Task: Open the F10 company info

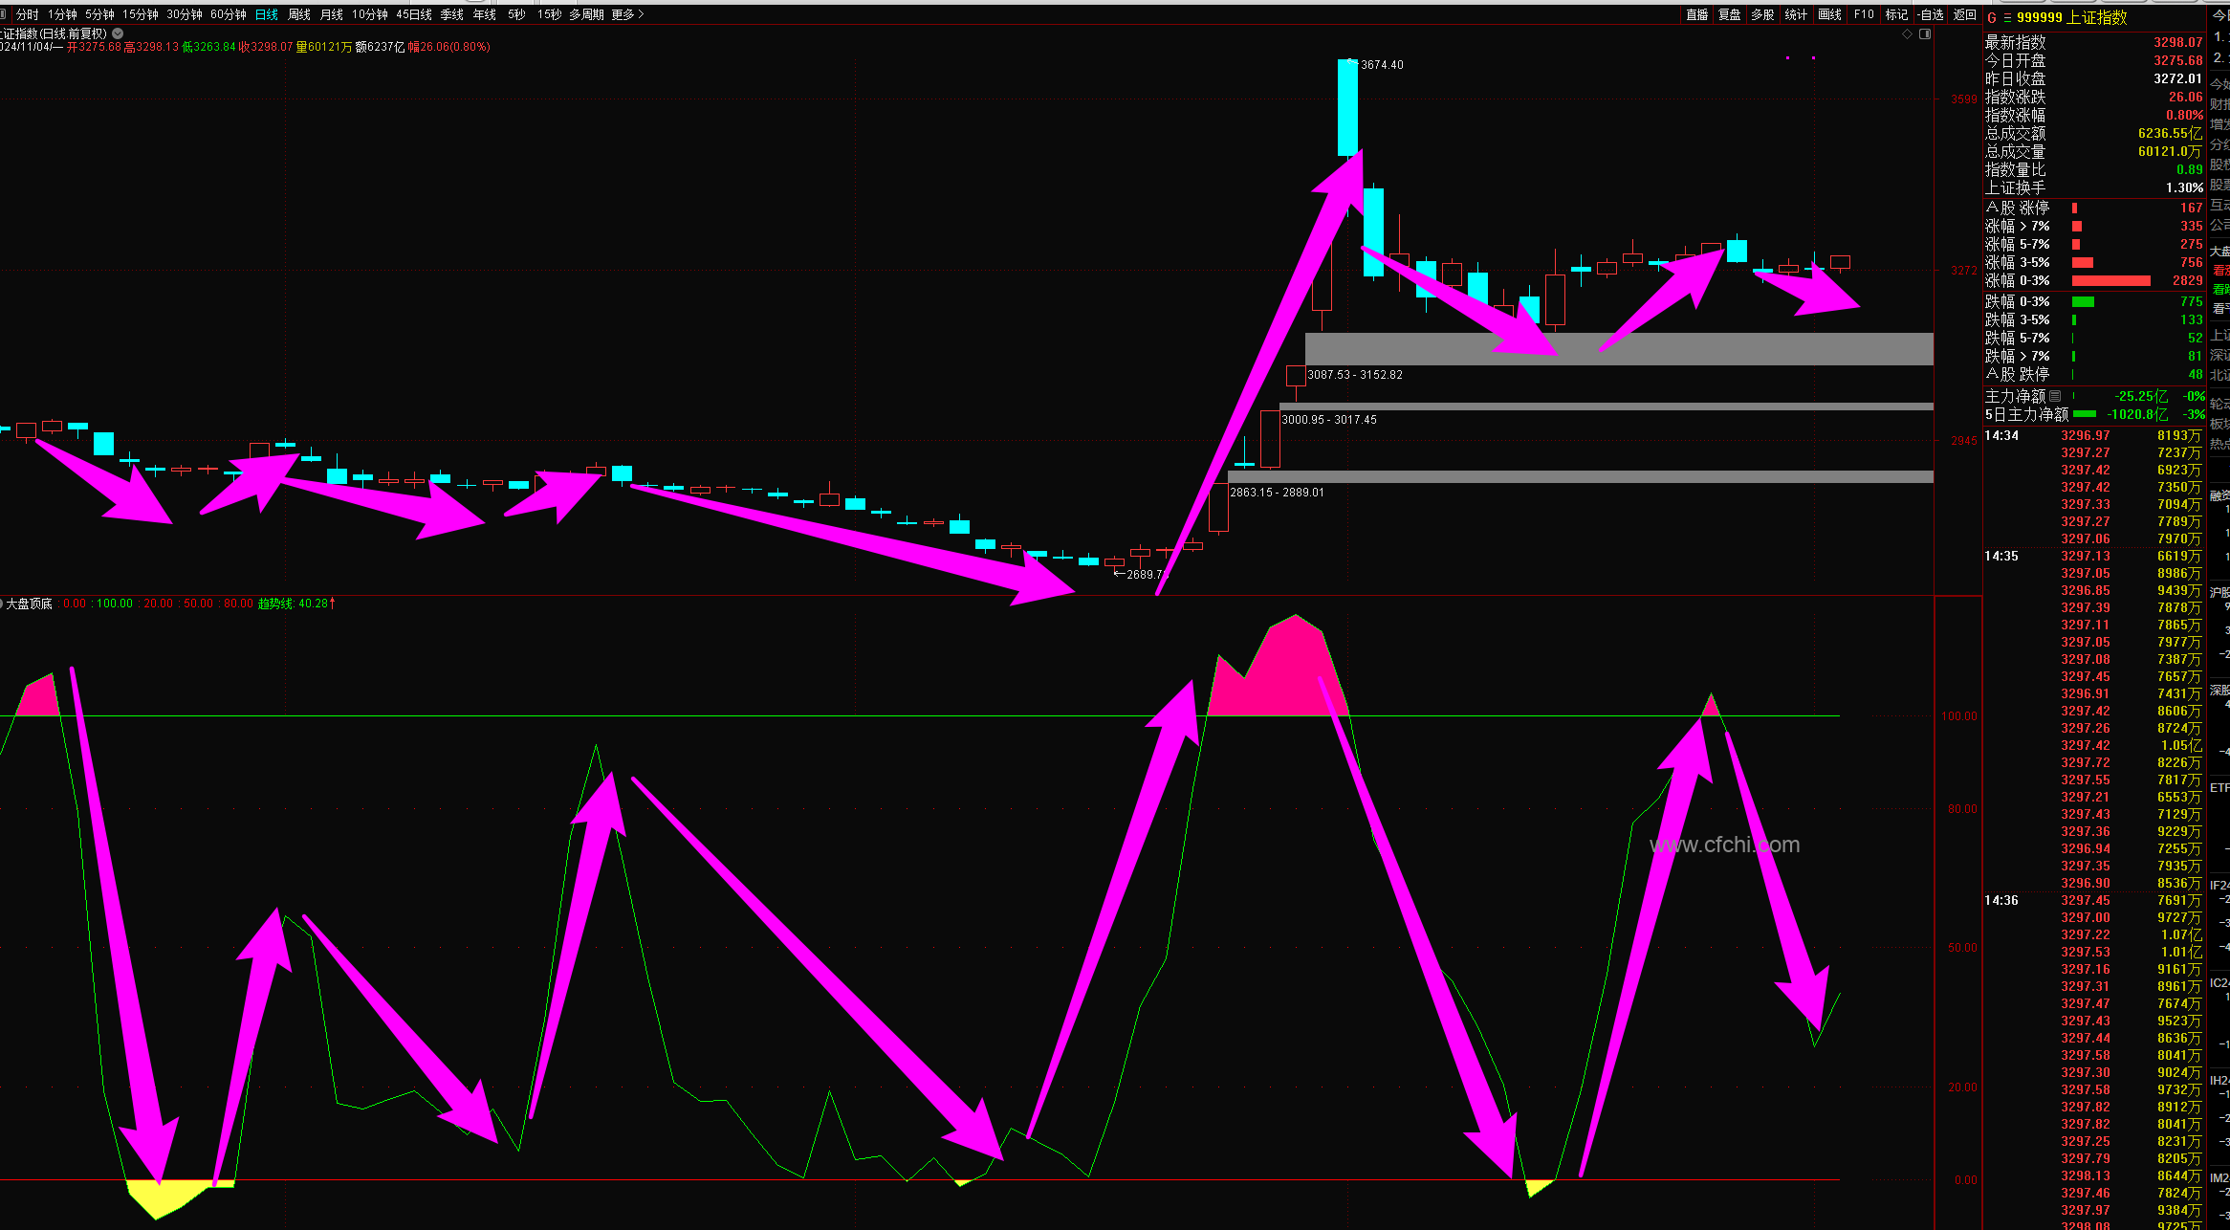Action: point(1864,14)
